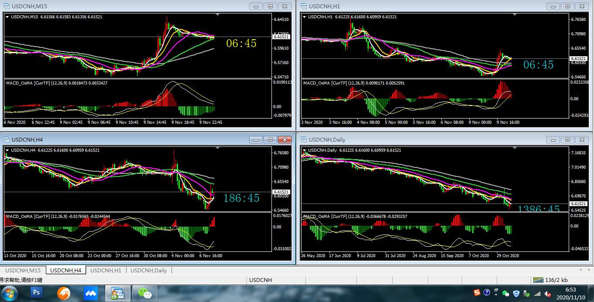
Task: Click the chart shift marker on H1 chart
Action: coord(515,15)
